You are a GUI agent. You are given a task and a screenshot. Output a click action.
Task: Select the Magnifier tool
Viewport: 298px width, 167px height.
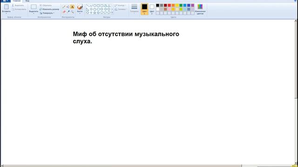point(72,12)
